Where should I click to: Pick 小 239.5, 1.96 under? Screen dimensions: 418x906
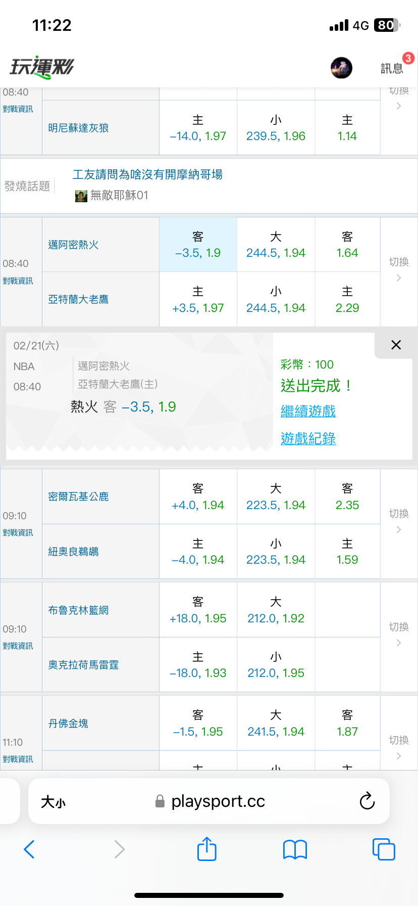pos(276,128)
